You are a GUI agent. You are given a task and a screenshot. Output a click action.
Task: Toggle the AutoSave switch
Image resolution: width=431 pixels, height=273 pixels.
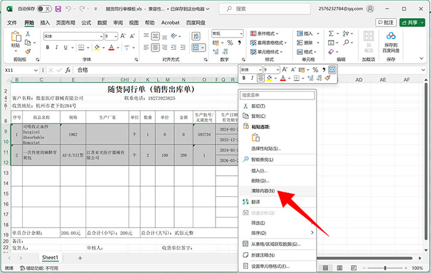(x=44, y=9)
